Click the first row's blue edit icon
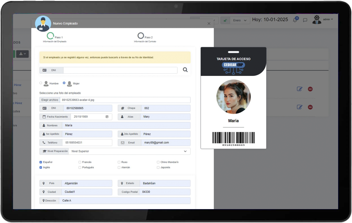This screenshot has height=223, width=352. tap(299, 89)
